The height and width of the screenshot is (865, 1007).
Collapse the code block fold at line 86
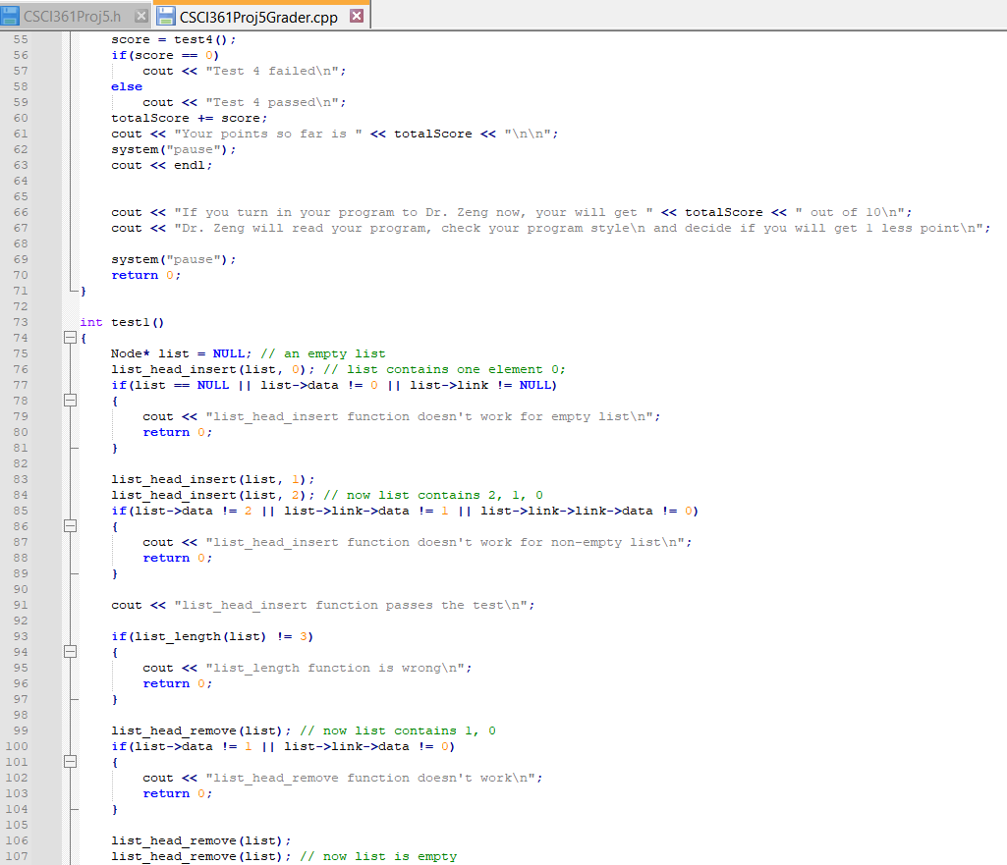coord(70,526)
